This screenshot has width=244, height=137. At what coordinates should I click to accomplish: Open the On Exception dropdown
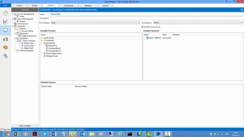[x=198, y=23]
